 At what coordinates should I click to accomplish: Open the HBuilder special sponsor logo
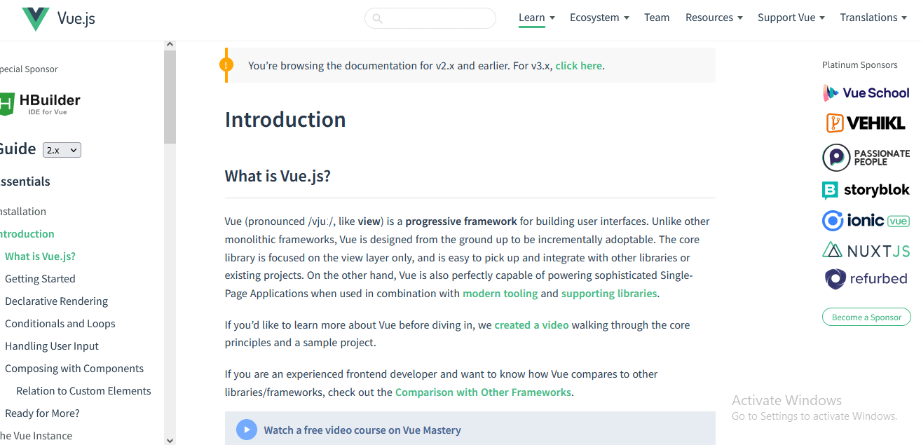(x=40, y=104)
